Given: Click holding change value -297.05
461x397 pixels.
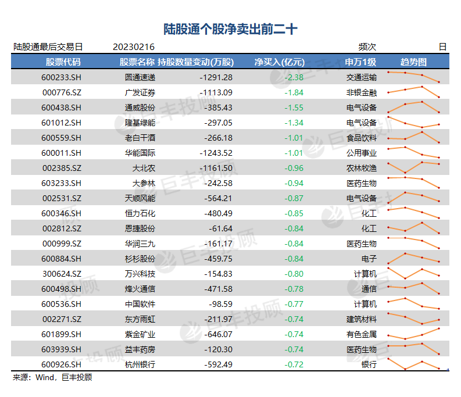Looking at the screenshot, I should coord(219,123).
